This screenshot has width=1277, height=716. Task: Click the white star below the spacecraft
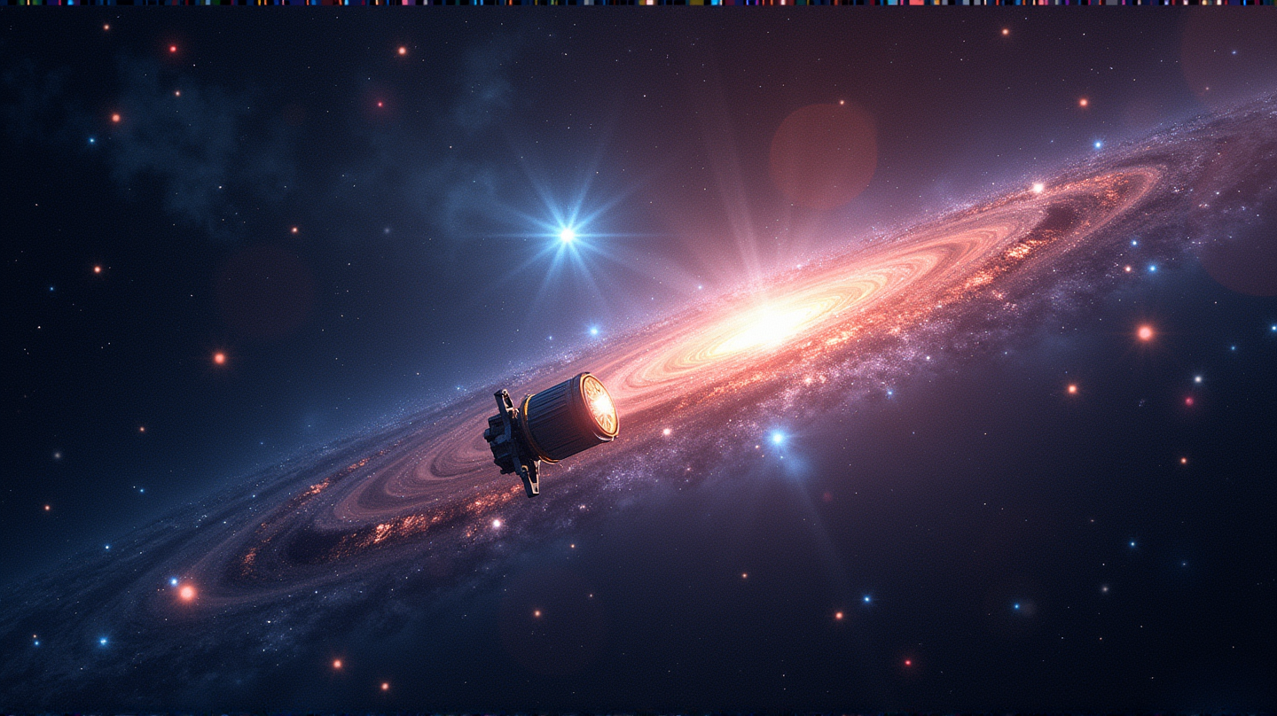click(x=497, y=524)
